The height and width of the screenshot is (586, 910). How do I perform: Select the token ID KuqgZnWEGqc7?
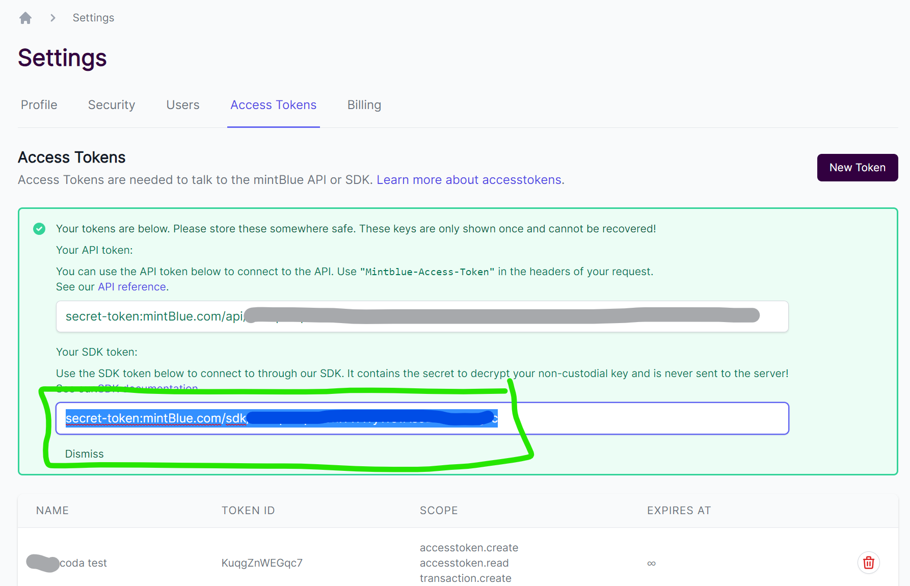coord(262,563)
